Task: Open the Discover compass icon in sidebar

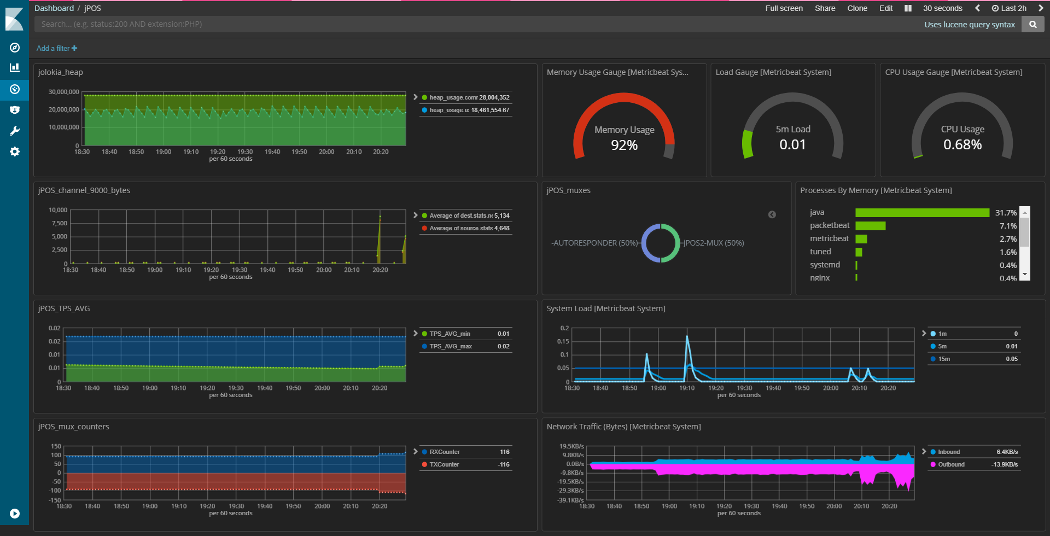Action: pyautogui.click(x=15, y=48)
